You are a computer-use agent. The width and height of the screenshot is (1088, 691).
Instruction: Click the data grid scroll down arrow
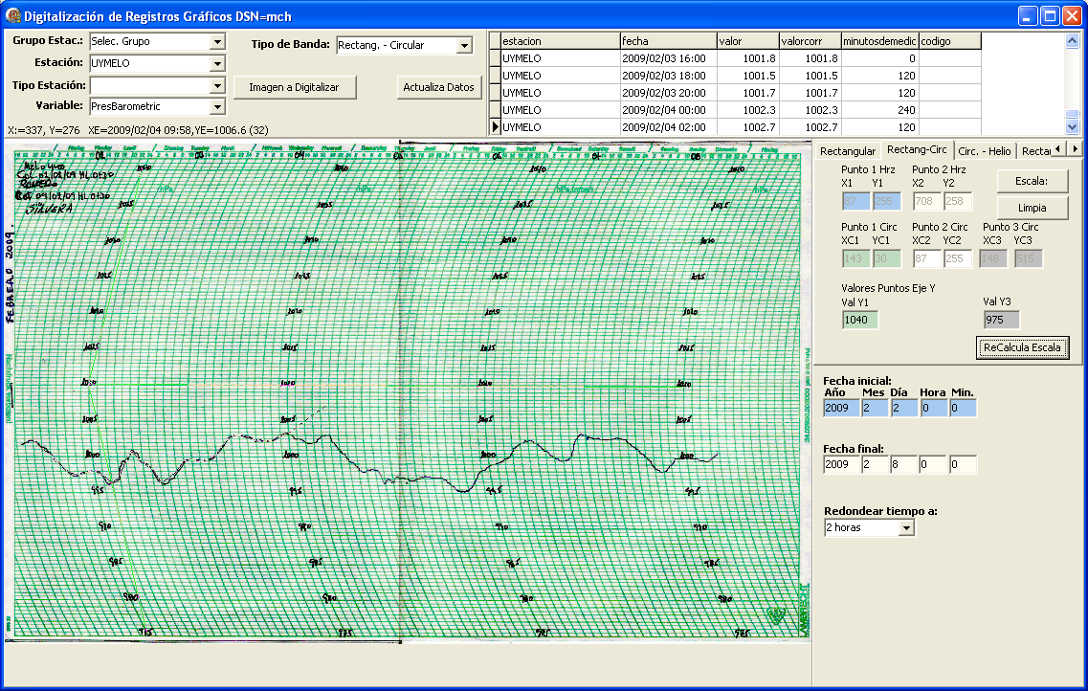coord(1073,126)
